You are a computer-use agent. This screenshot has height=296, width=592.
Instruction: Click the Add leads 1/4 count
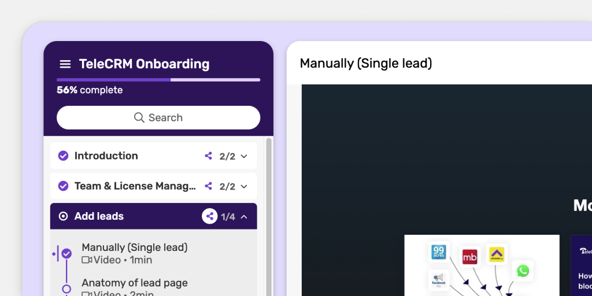(x=228, y=217)
